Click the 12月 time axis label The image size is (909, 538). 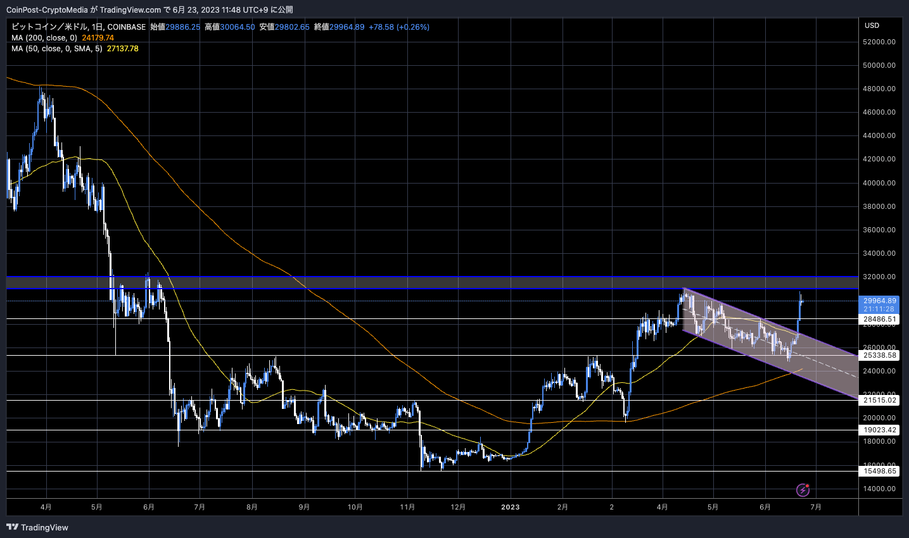(458, 507)
